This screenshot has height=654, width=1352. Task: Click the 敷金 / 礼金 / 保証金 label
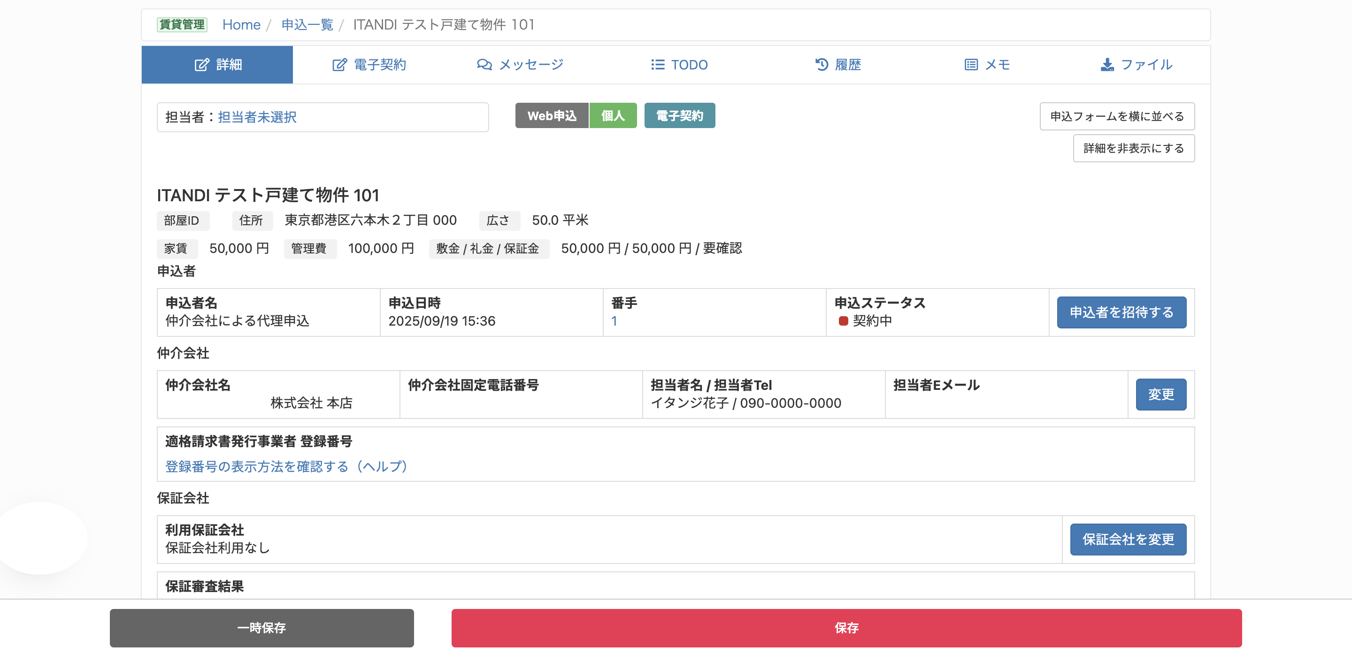click(x=488, y=249)
